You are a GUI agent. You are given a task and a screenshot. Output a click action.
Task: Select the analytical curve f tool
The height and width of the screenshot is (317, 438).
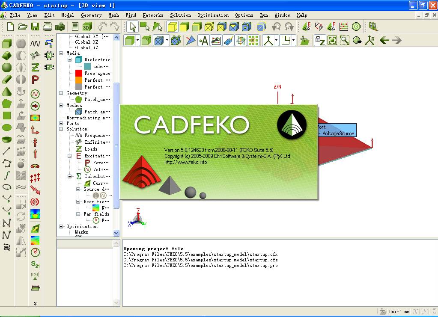pos(7,175)
